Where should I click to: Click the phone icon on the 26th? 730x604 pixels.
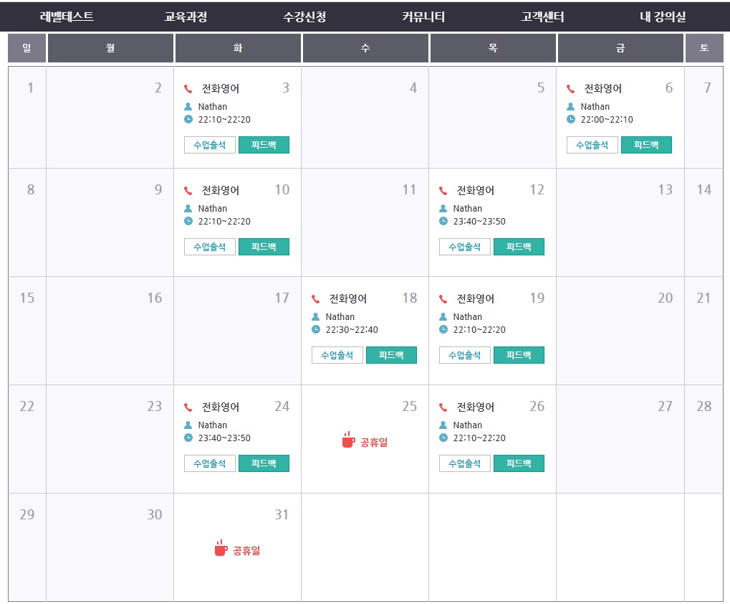[x=443, y=407]
